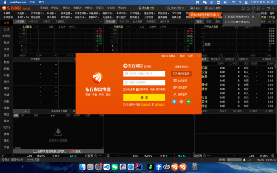The width and height of the screenshot is (277, 173).
Task: Open the 帮助(H) menu
Action: pyautogui.click(x=122, y=8)
